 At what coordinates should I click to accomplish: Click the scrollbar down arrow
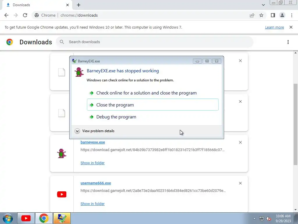[295, 210]
